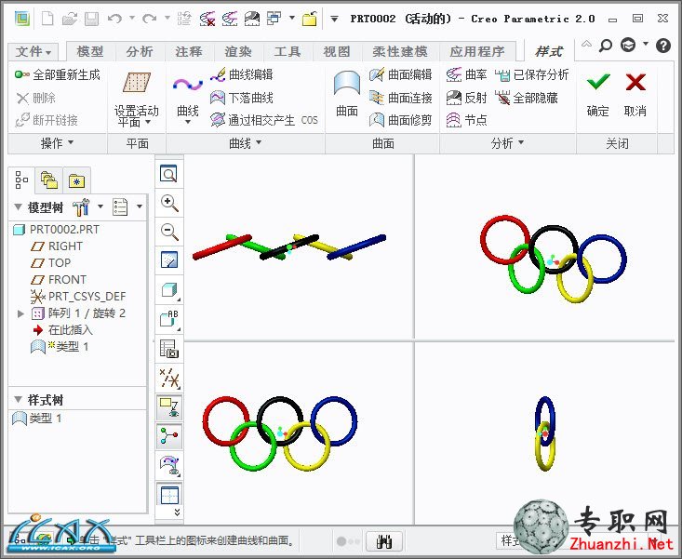Expand the 分析 group dropdown in ribbon footer
The height and width of the screenshot is (559, 682).
point(507,143)
